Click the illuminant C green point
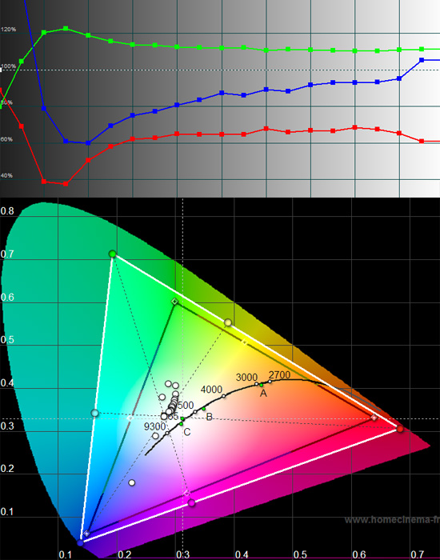Viewport: 440px width, 560px height. pos(182,423)
